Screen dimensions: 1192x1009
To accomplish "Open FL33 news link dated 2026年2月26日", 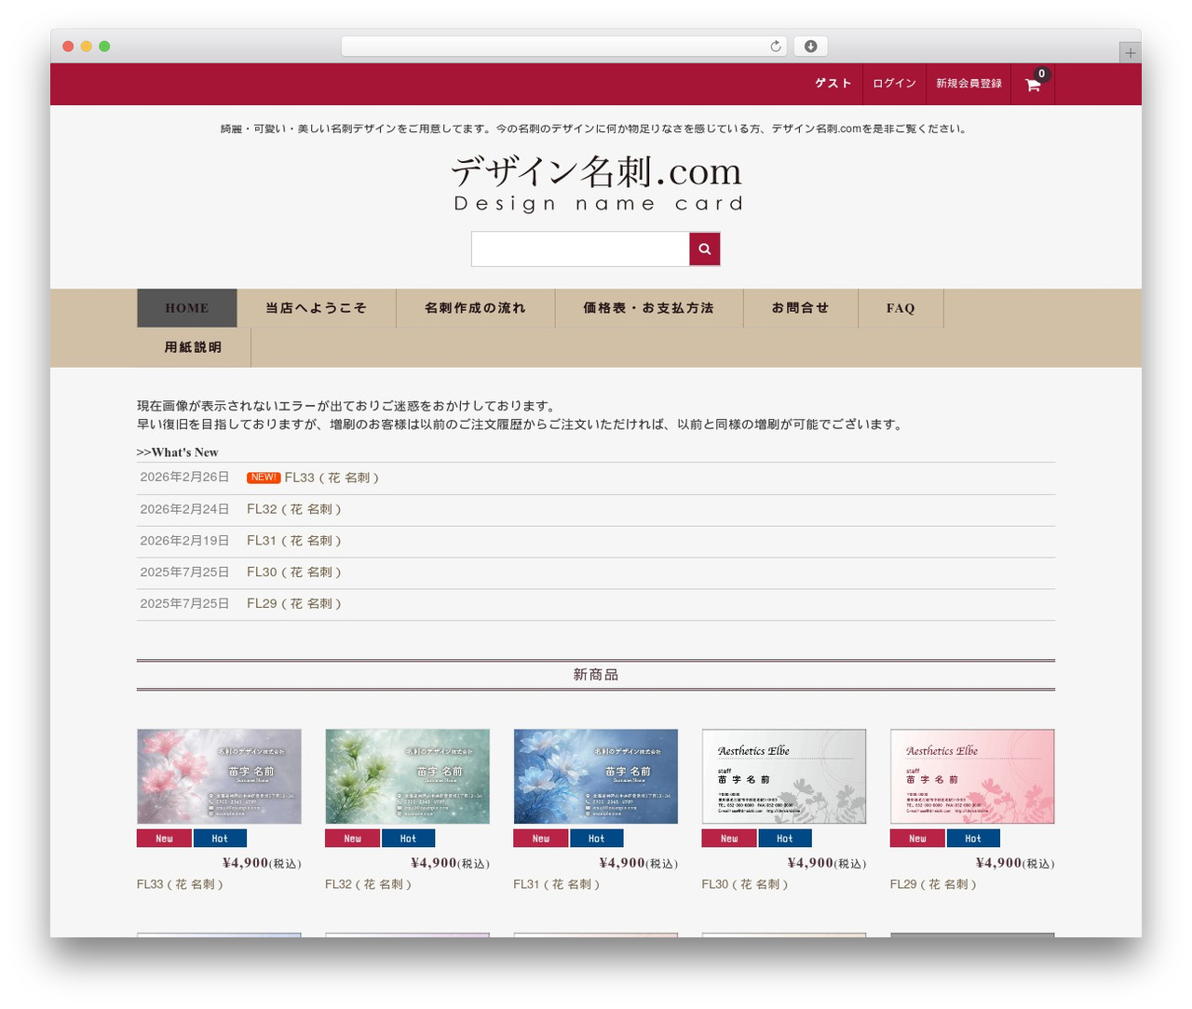I will click(x=332, y=478).
